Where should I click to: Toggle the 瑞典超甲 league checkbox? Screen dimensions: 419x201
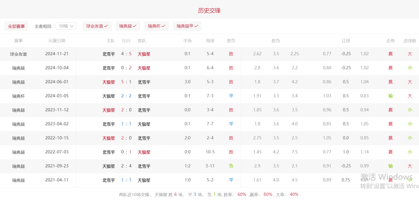coord(187,26)
